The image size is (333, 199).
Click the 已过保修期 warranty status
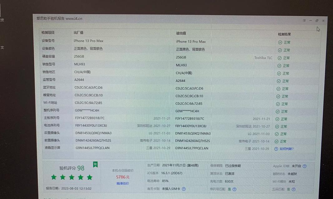(x=233, y=166)
